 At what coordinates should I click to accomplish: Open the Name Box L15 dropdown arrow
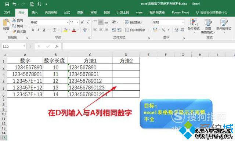coord(24,46)
